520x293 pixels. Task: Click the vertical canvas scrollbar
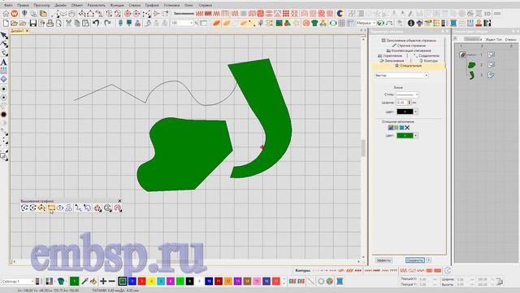click(363, 148)
